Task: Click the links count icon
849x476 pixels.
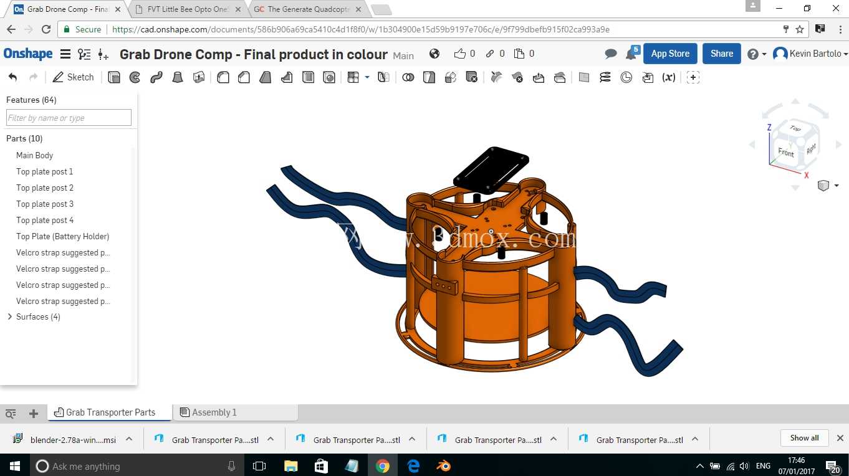Action: click(x=490, y=54)
